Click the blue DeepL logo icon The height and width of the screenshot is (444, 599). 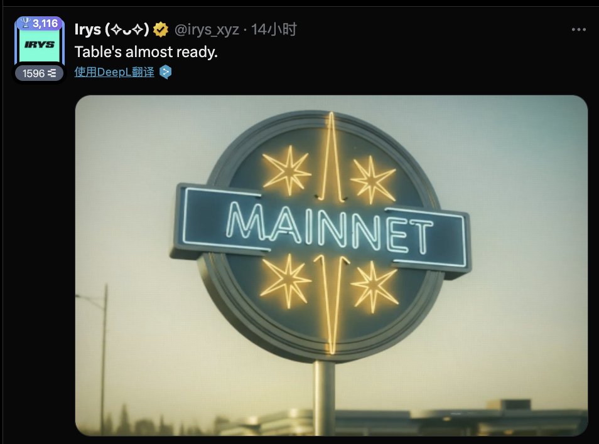coord(165,71)
